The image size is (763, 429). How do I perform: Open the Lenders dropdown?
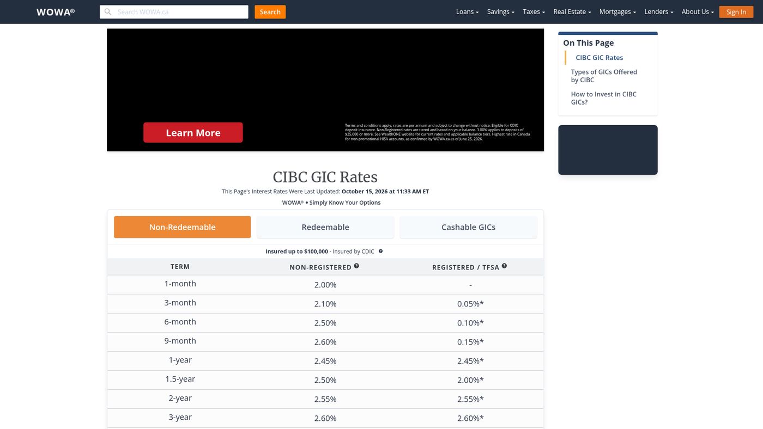[x=658, y=12]
